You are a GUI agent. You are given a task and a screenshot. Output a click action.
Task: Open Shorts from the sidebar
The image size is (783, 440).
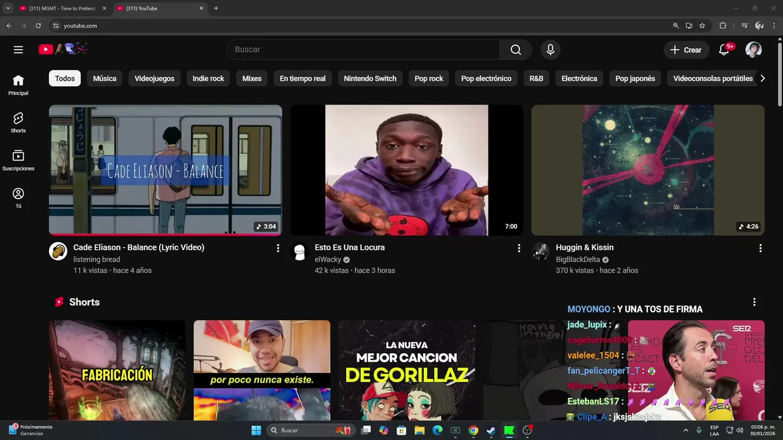click(x=18, y=122)
